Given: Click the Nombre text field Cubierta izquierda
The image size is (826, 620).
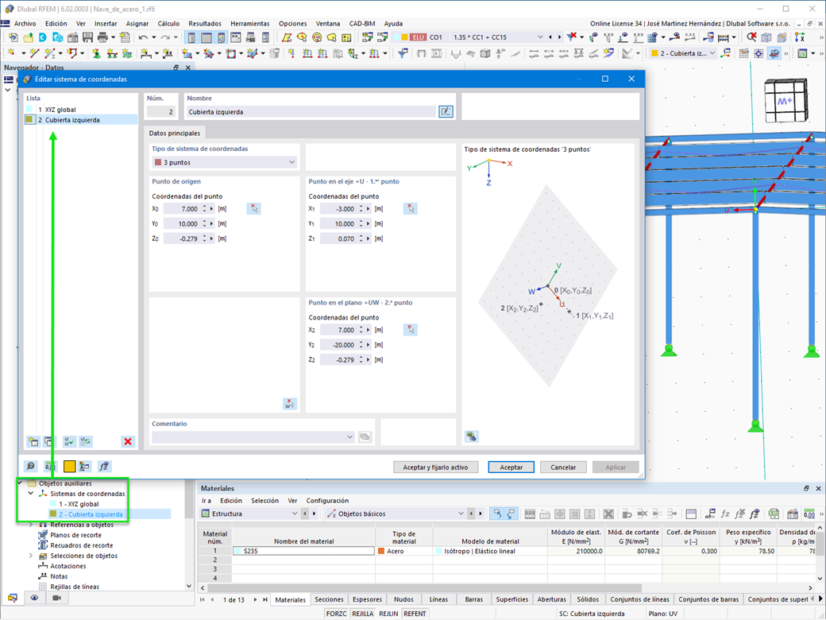Looking at the screenshot, I should (311, 111).
